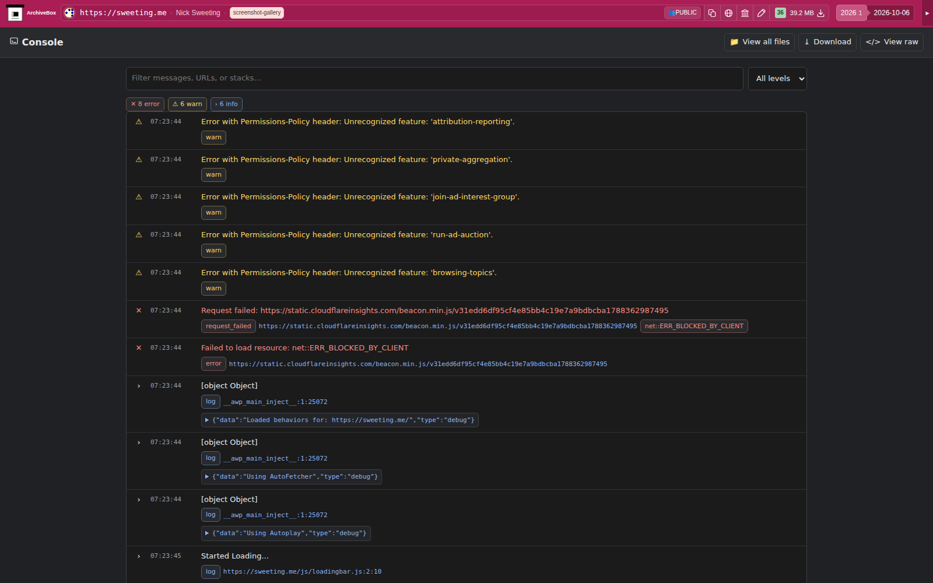Viewport: 933px width, 583px height.
Task: Open the globe original-site icon
Action: pos(728,13)
